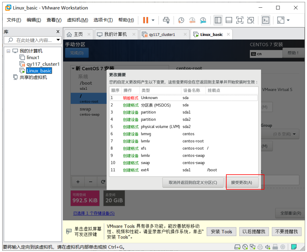Click the take snapshot clock icon
This screenshot has height=252, width=307.
[181, 20]
